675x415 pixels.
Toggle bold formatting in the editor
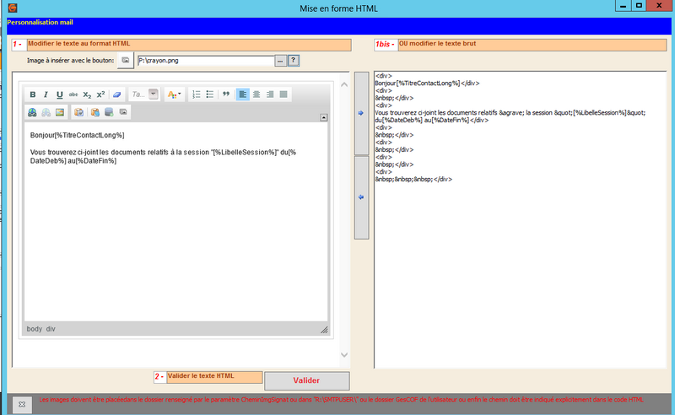click(33, 94)
